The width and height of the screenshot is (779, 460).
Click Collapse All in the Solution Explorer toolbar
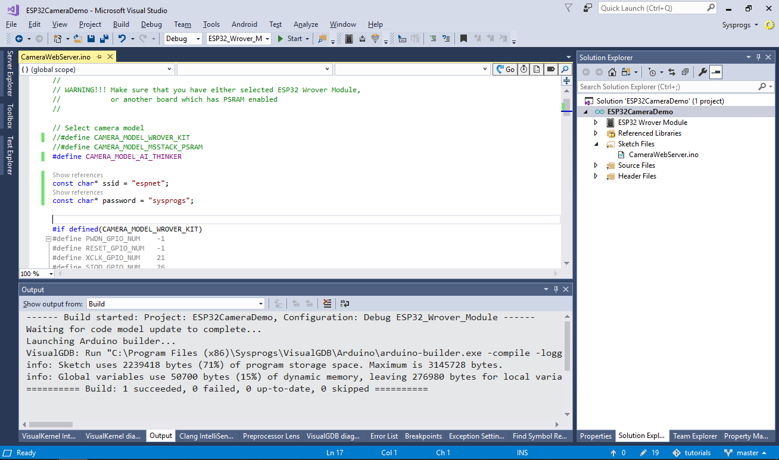pyautogui.click(x=685, y=72)
